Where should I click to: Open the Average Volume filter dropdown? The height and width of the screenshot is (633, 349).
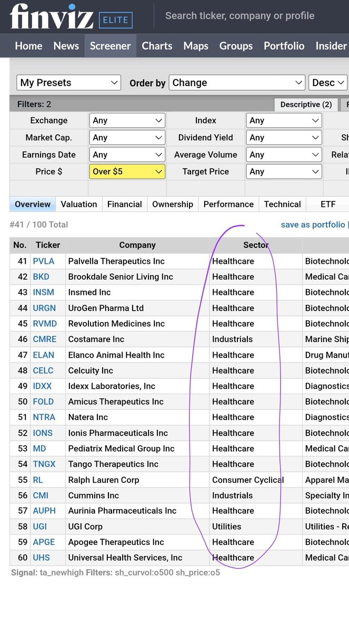coord(284,155)
